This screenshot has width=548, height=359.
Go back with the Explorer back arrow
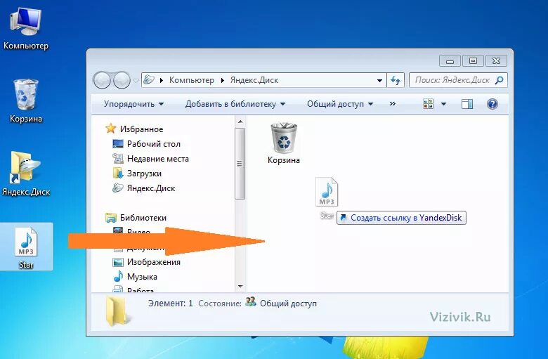pos(102,80)
